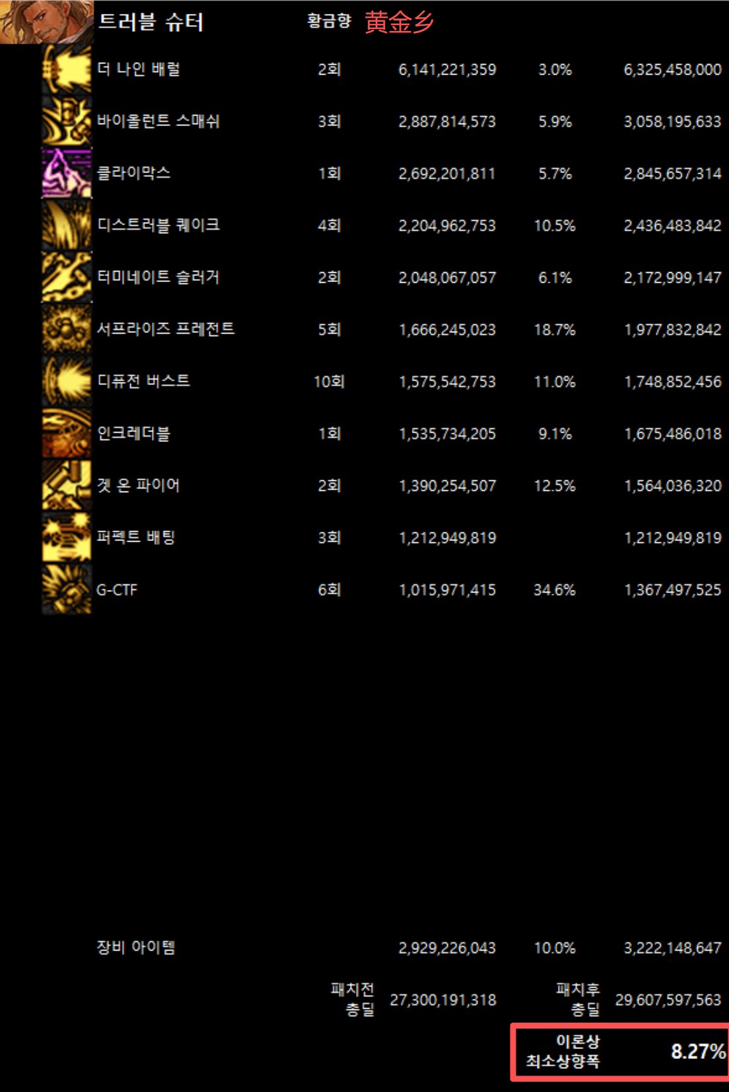Click the red 黄金乡 label

[399, 22]
